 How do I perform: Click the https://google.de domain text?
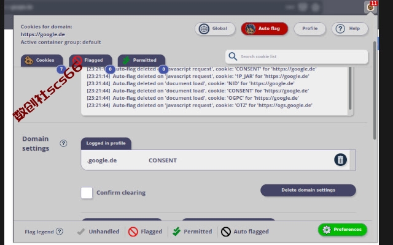[43, 34]
